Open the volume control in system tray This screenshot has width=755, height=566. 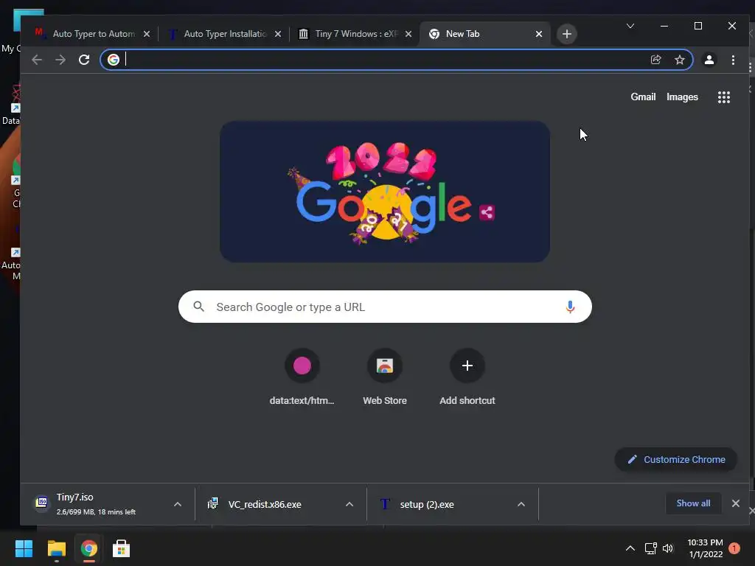click(x=668, y=548)
